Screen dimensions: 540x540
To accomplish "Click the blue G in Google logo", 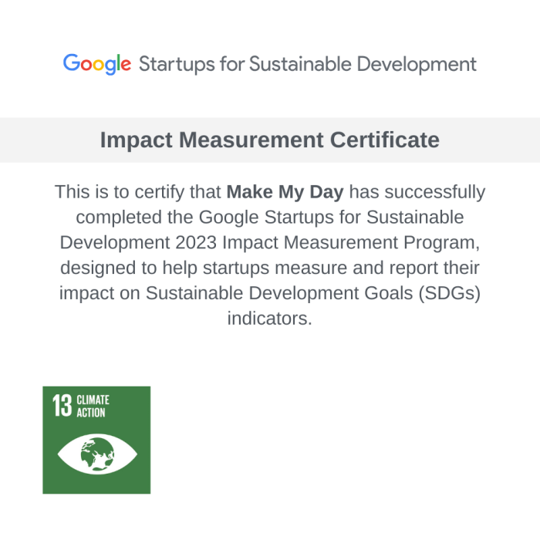I will click(x=72, y=62).
